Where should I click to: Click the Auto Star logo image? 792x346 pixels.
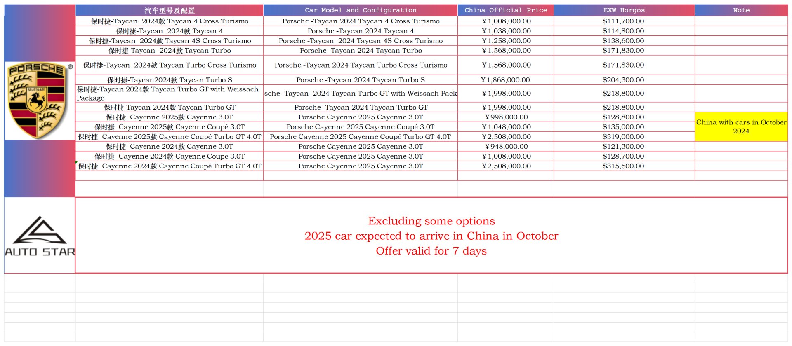pyautogui.click(x=40, y=236)
